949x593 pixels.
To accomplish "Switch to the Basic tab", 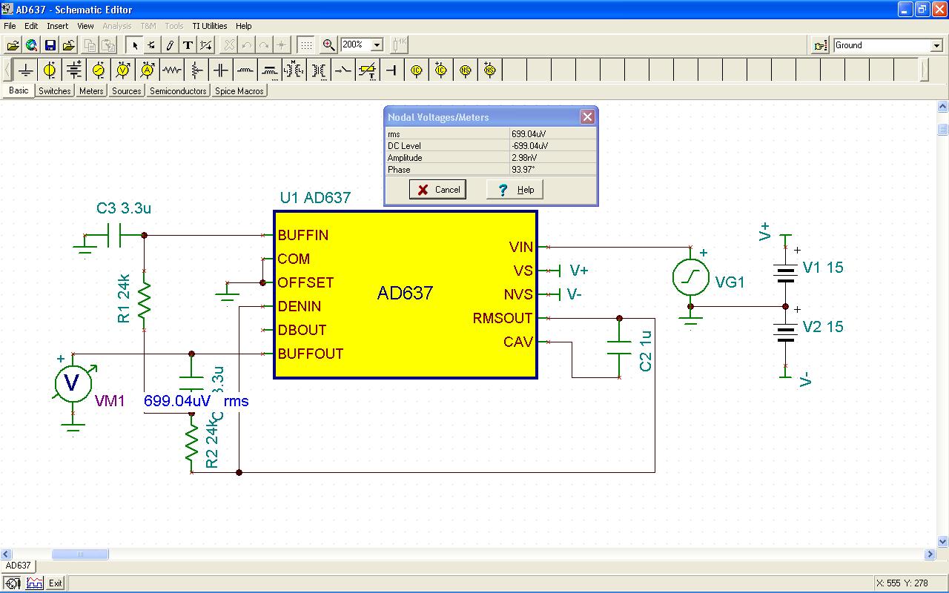I will coord(19,90).
